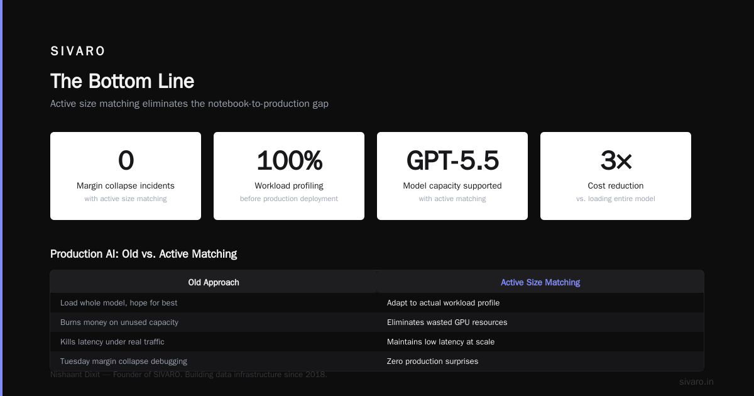Image resolution: width=754 pixels, height=396 pixels.
Task: Select 'Eliminates wasted GPU resources' cell
Action: (x=540, y=322)
